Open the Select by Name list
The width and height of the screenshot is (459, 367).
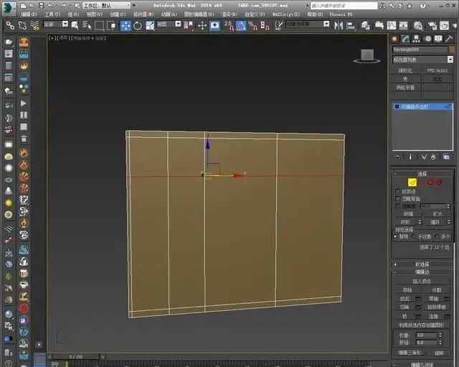tap(87, 26)
